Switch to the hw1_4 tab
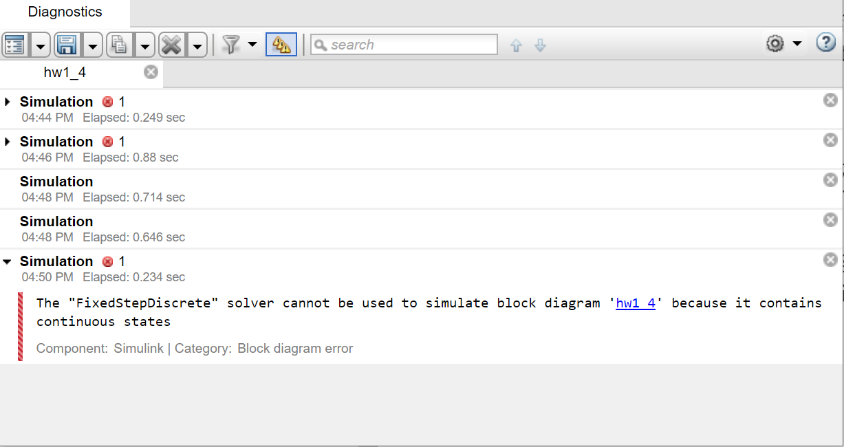 (x=65, y=72)
